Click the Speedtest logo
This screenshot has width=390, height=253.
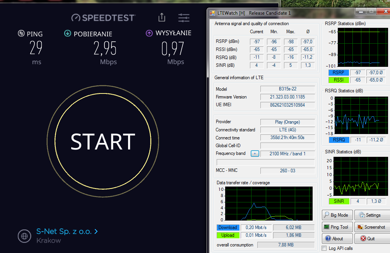(x=103, y=18)
